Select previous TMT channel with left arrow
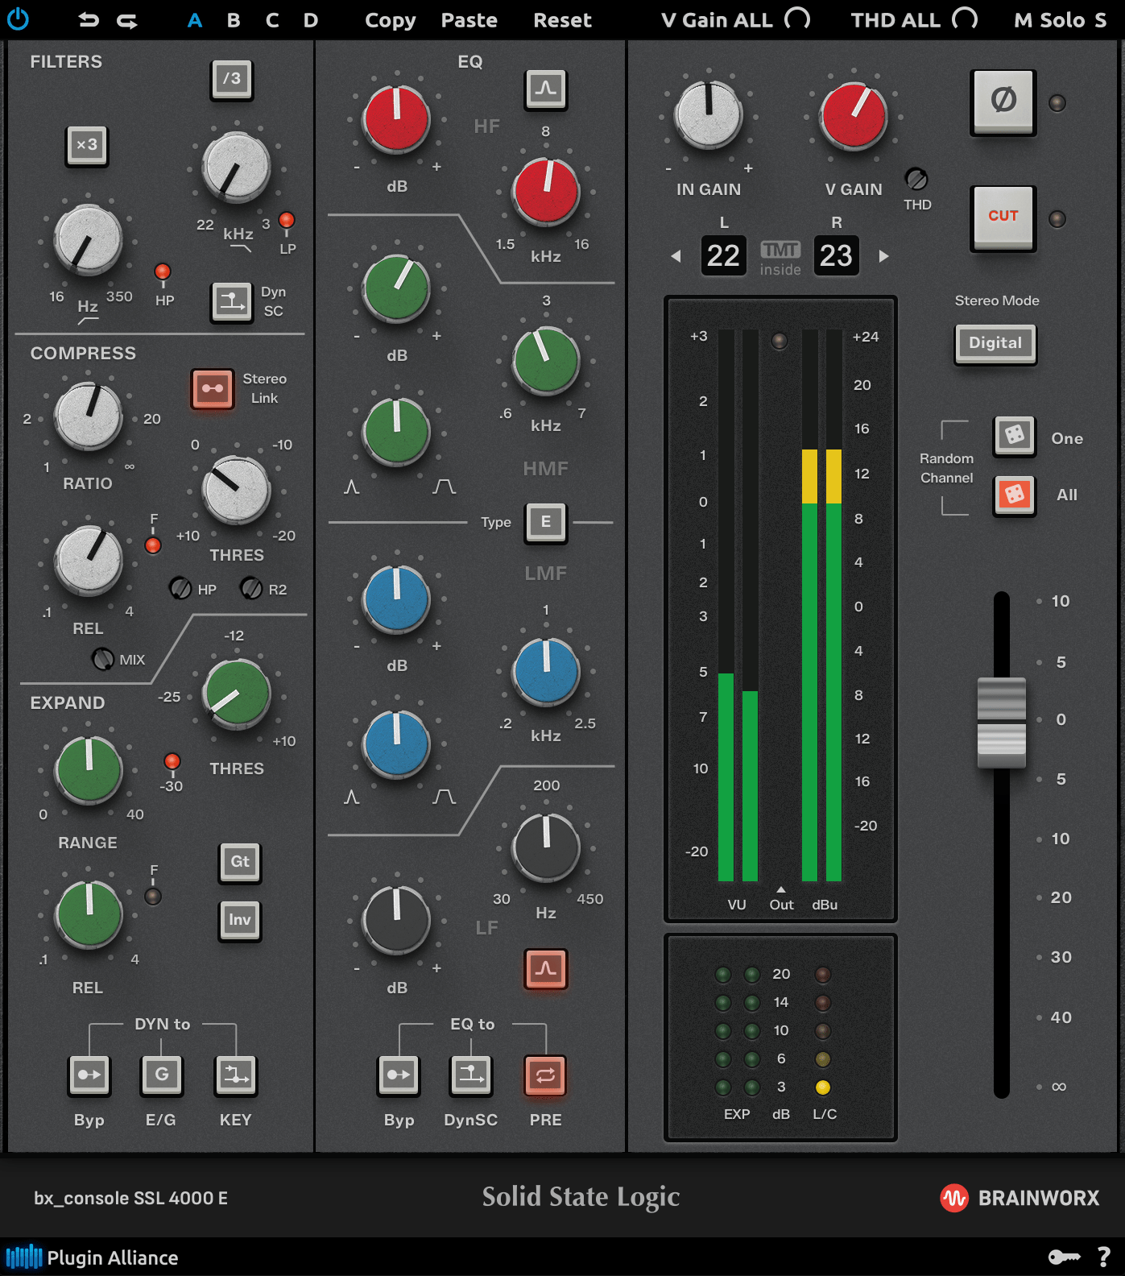 pyautogui.click(x=676, y=256)
